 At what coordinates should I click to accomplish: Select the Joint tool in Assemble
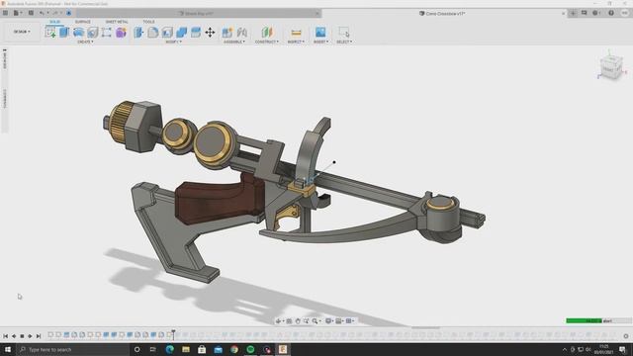(241, 33)
